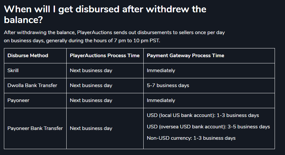Click the intro sentence mentioning PlayerAuctions disbursements
Viewport: 285px width, 155px height.
[x=114, y=32]
